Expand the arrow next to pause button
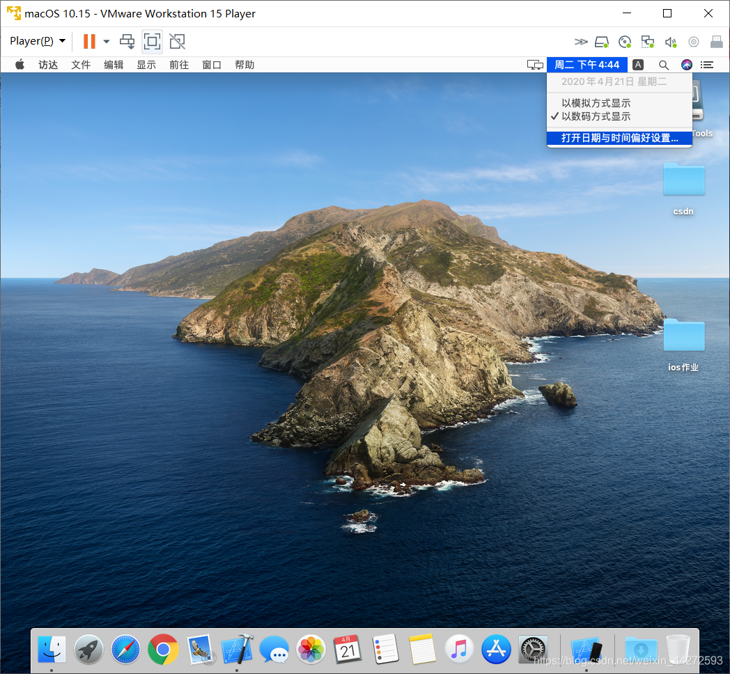 click(107, 42)
